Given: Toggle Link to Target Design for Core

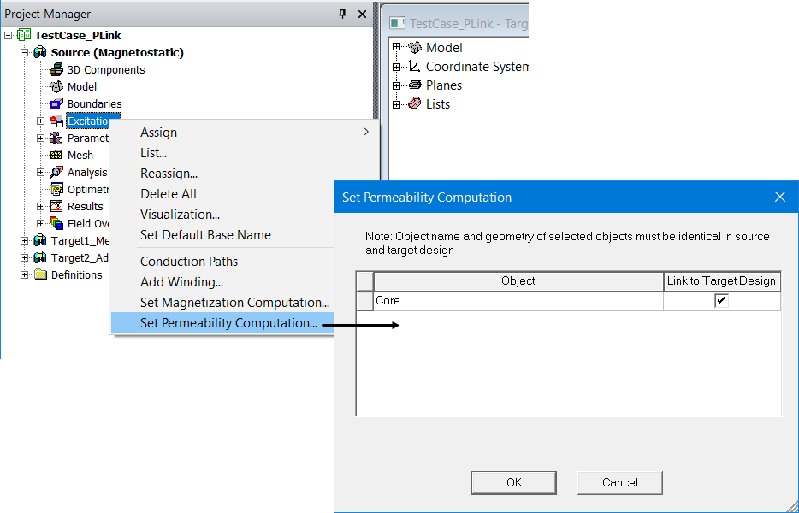Looking at the screenshot, I should [721, 301].
